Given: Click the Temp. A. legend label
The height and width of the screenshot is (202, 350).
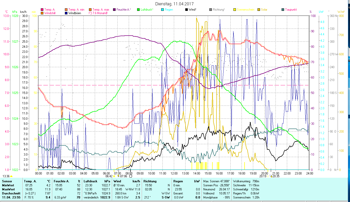Looking at the screenshot, I should (50, 10).
